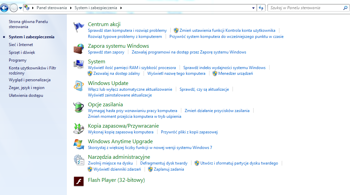Open Menedżer urządzeń link

(236, 73)
